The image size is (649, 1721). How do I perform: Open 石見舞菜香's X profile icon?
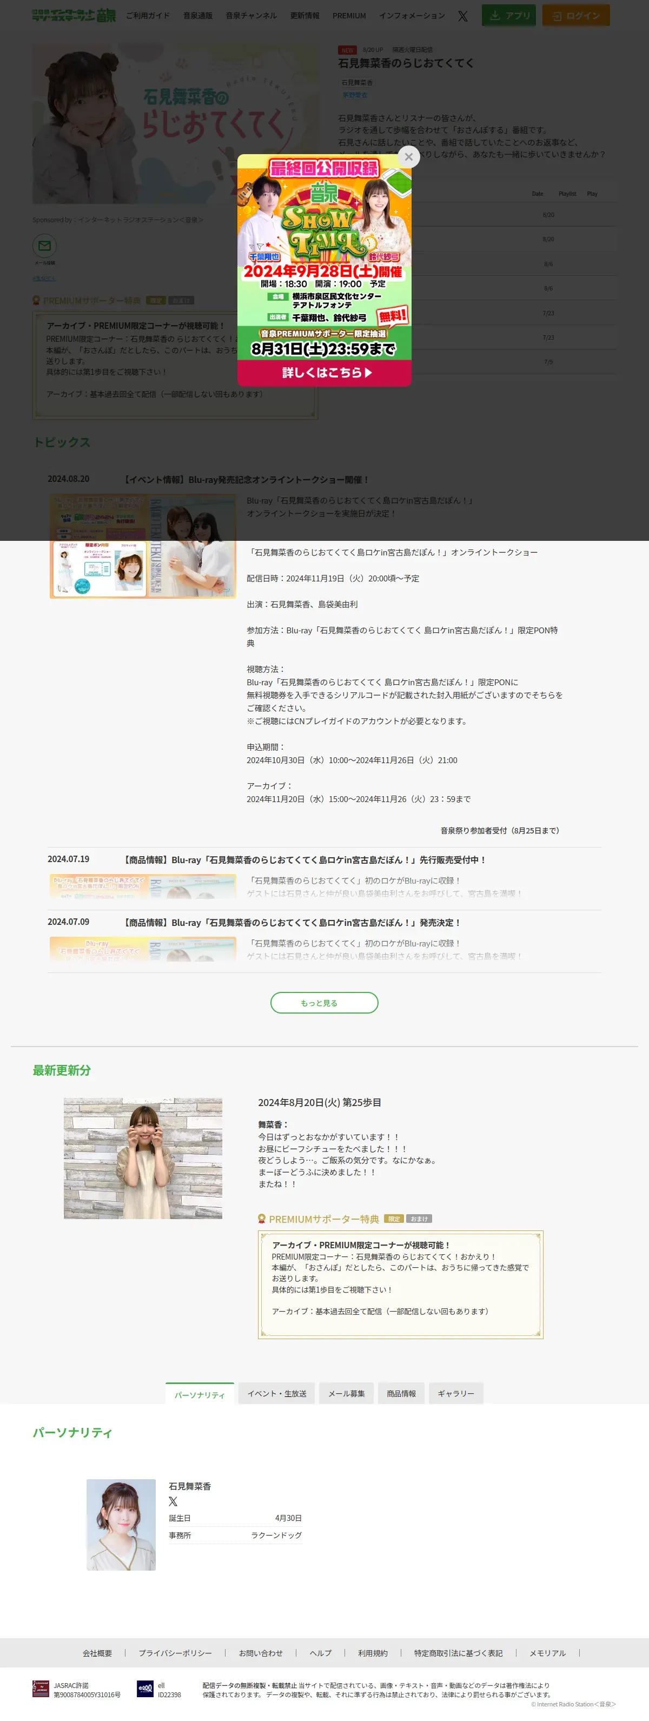click(x=173, y=1501)
